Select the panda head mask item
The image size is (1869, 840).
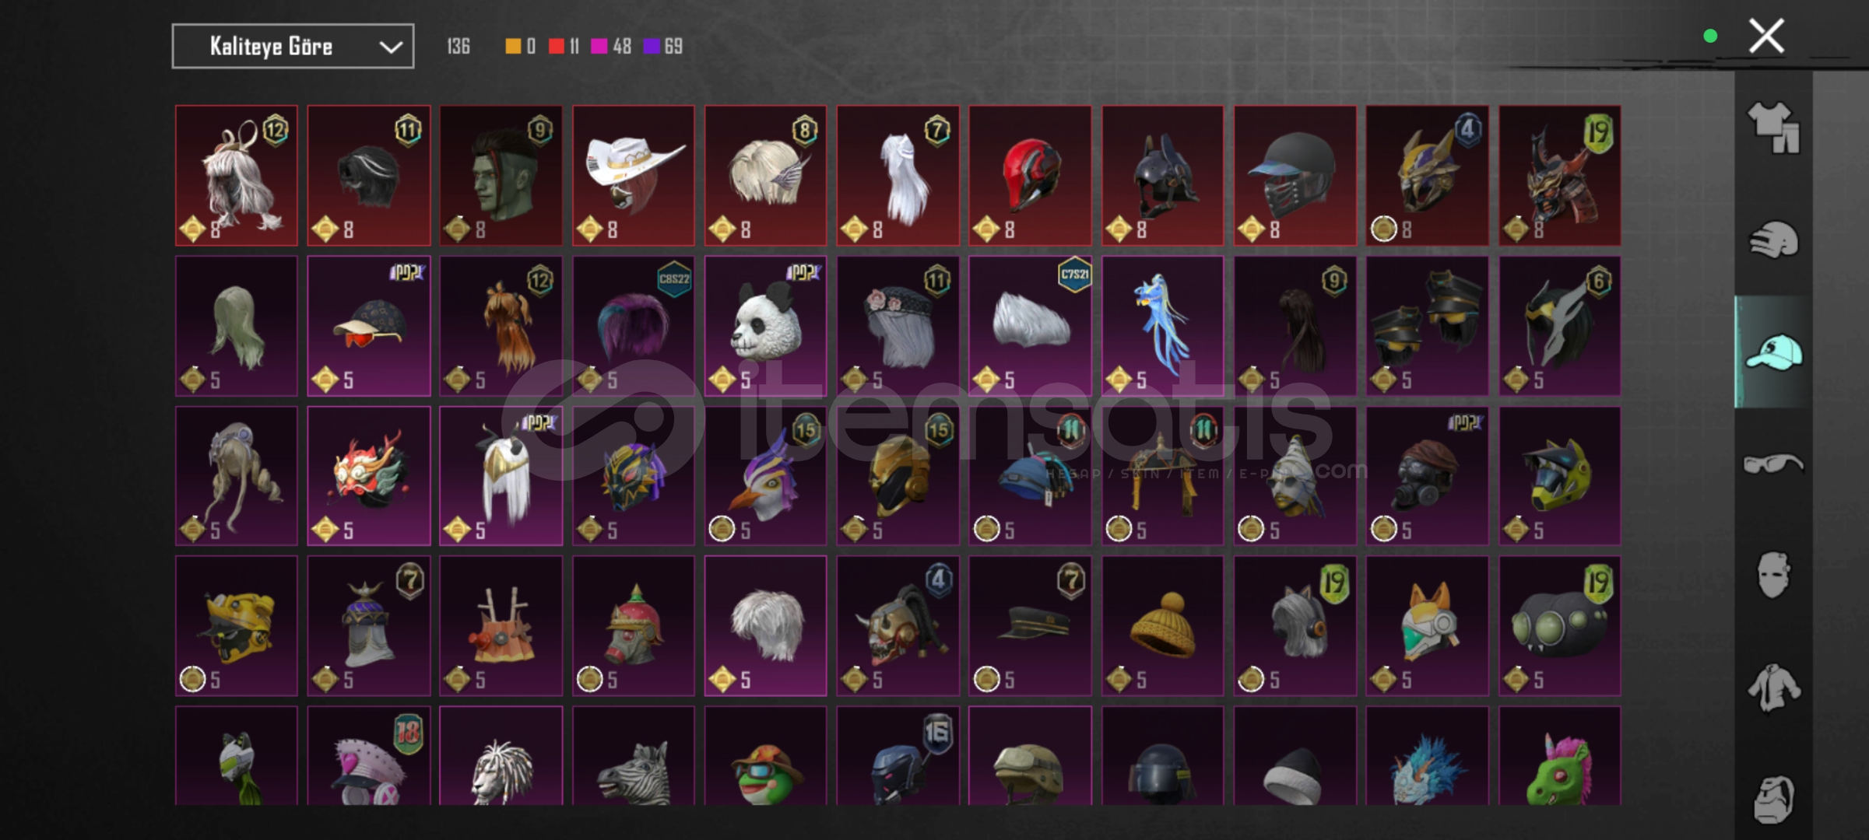click(x=766, y=326)
